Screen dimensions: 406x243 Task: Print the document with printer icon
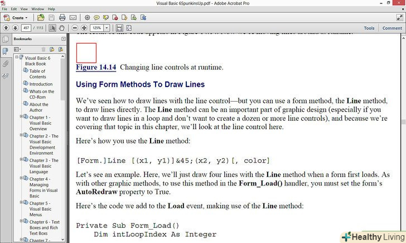pos(62,18)
